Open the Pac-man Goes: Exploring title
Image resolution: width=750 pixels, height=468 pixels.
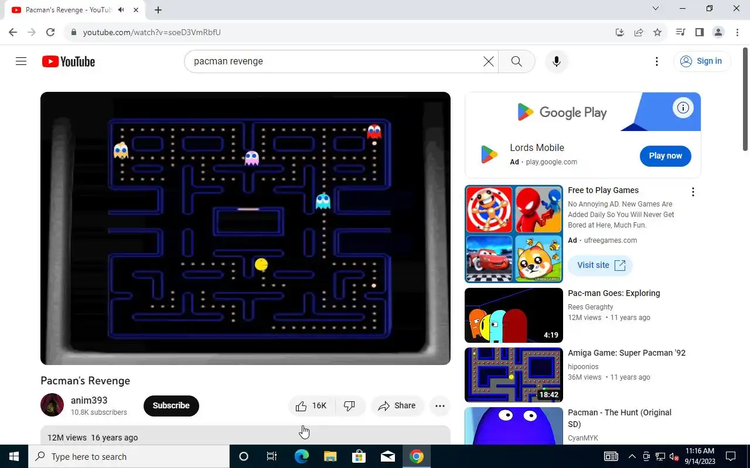click(613, 294)
